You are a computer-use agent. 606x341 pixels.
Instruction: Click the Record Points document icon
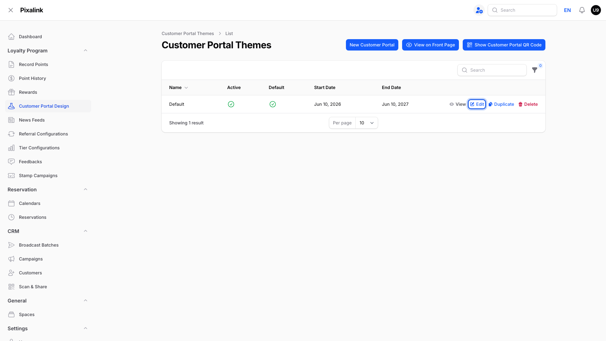tap(11, 64)
